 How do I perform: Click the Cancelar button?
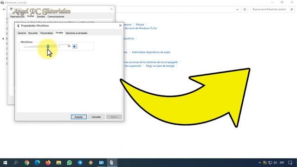click(96, 117)
